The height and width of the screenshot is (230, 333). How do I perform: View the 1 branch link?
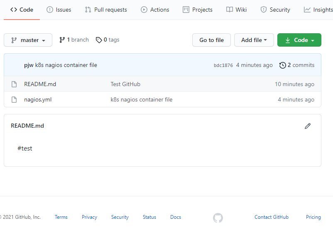pyautogui.click(x=74, y=40)
